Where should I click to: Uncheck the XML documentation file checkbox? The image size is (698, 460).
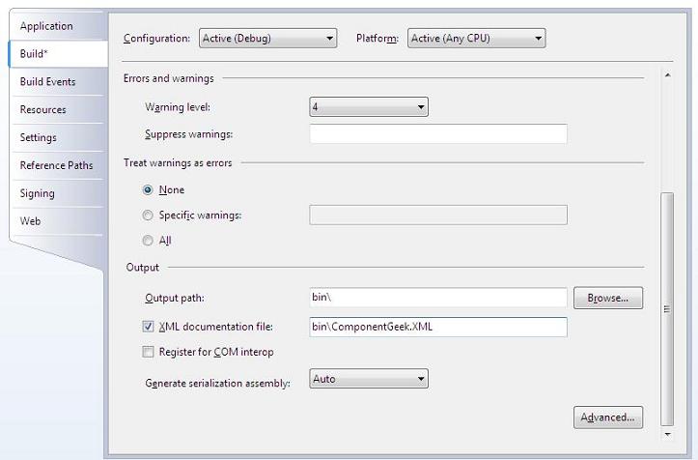tap(148, 327)
